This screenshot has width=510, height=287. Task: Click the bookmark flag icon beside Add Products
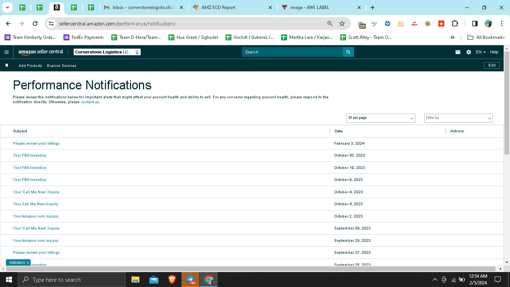[x=7, y=65]
